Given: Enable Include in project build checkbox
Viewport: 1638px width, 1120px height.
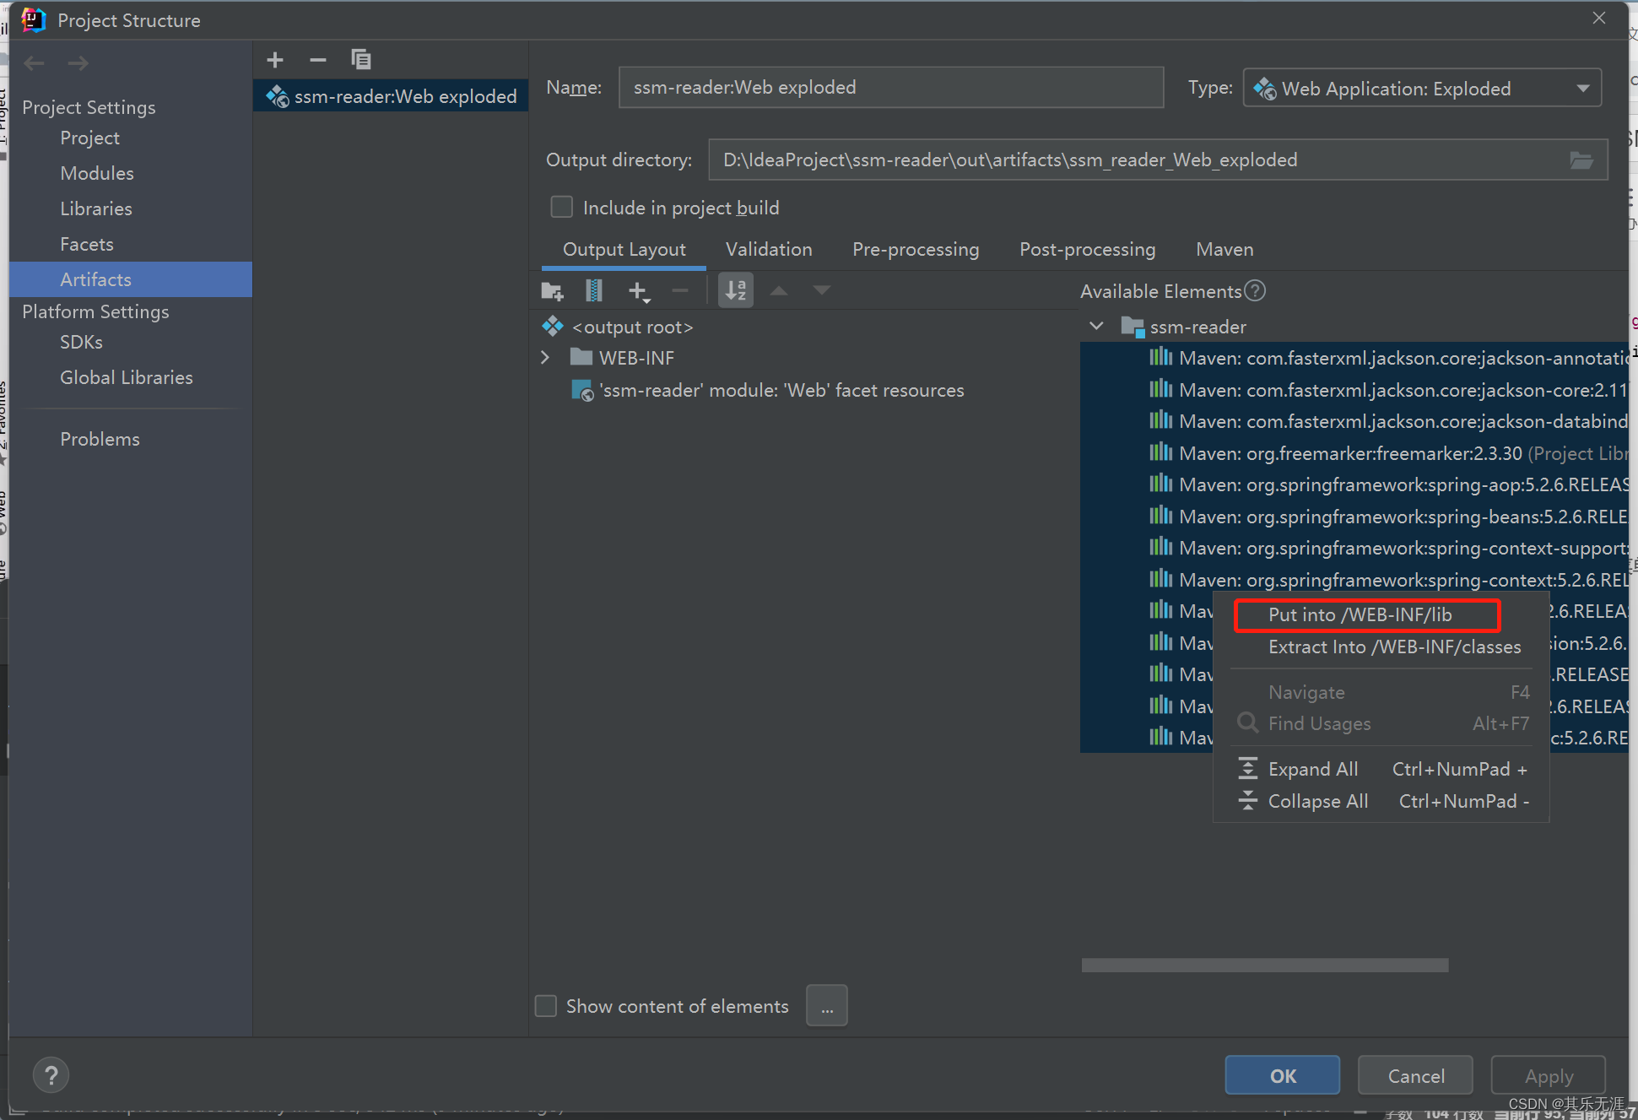Looking at the screenshot, I should [x=561, y=208].
